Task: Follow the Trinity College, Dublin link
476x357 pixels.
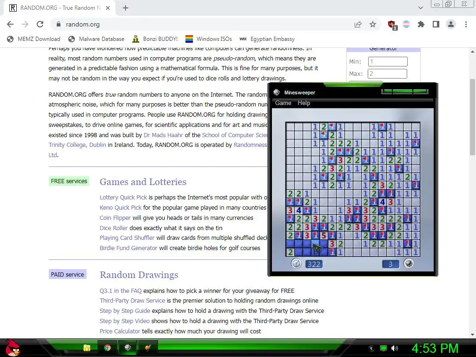Action: 77,145
